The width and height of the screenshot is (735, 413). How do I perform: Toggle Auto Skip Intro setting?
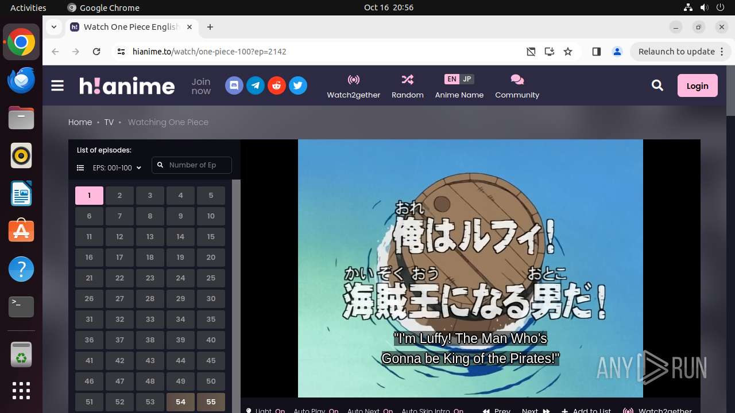pyautogui.click(x=432, y=410)
